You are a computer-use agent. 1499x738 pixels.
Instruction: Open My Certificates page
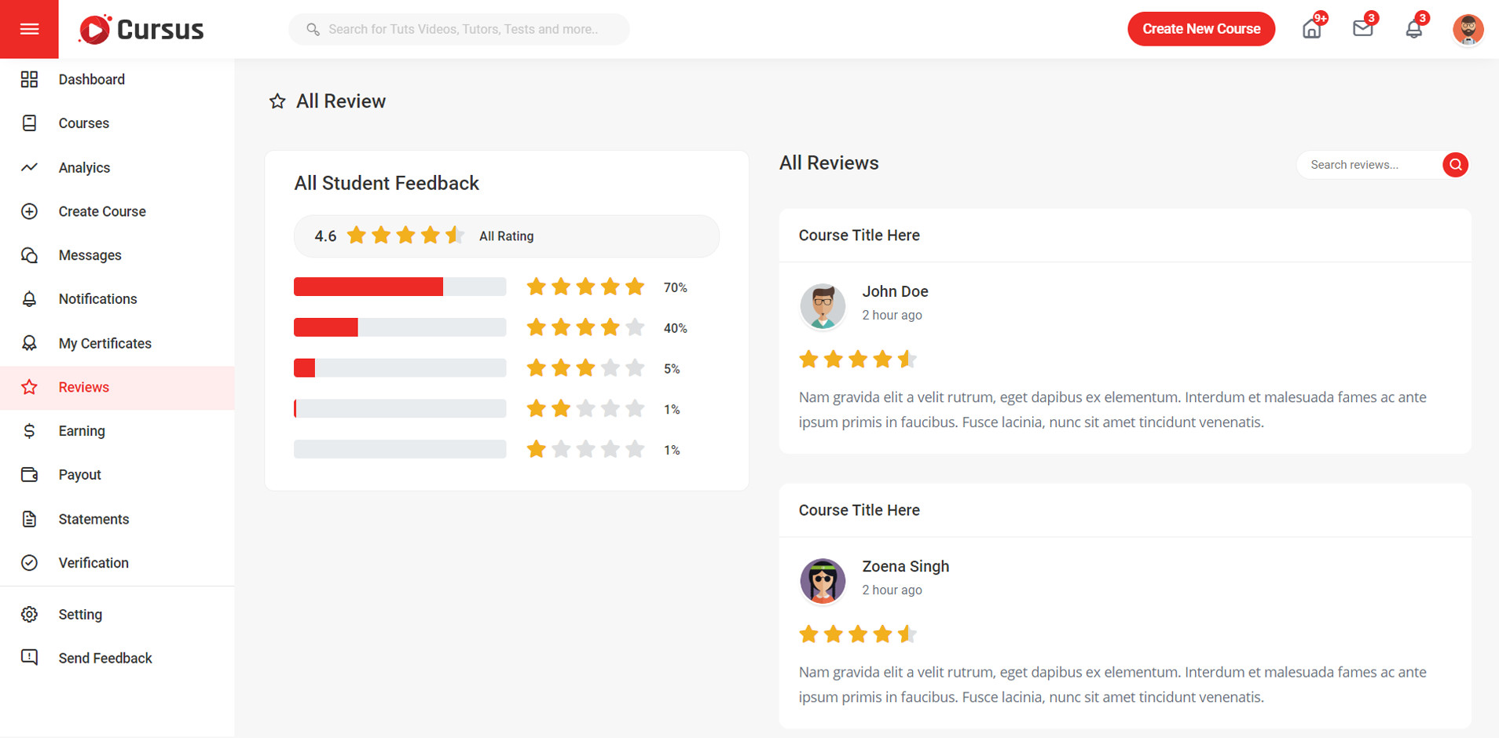(x=104, y=344)
